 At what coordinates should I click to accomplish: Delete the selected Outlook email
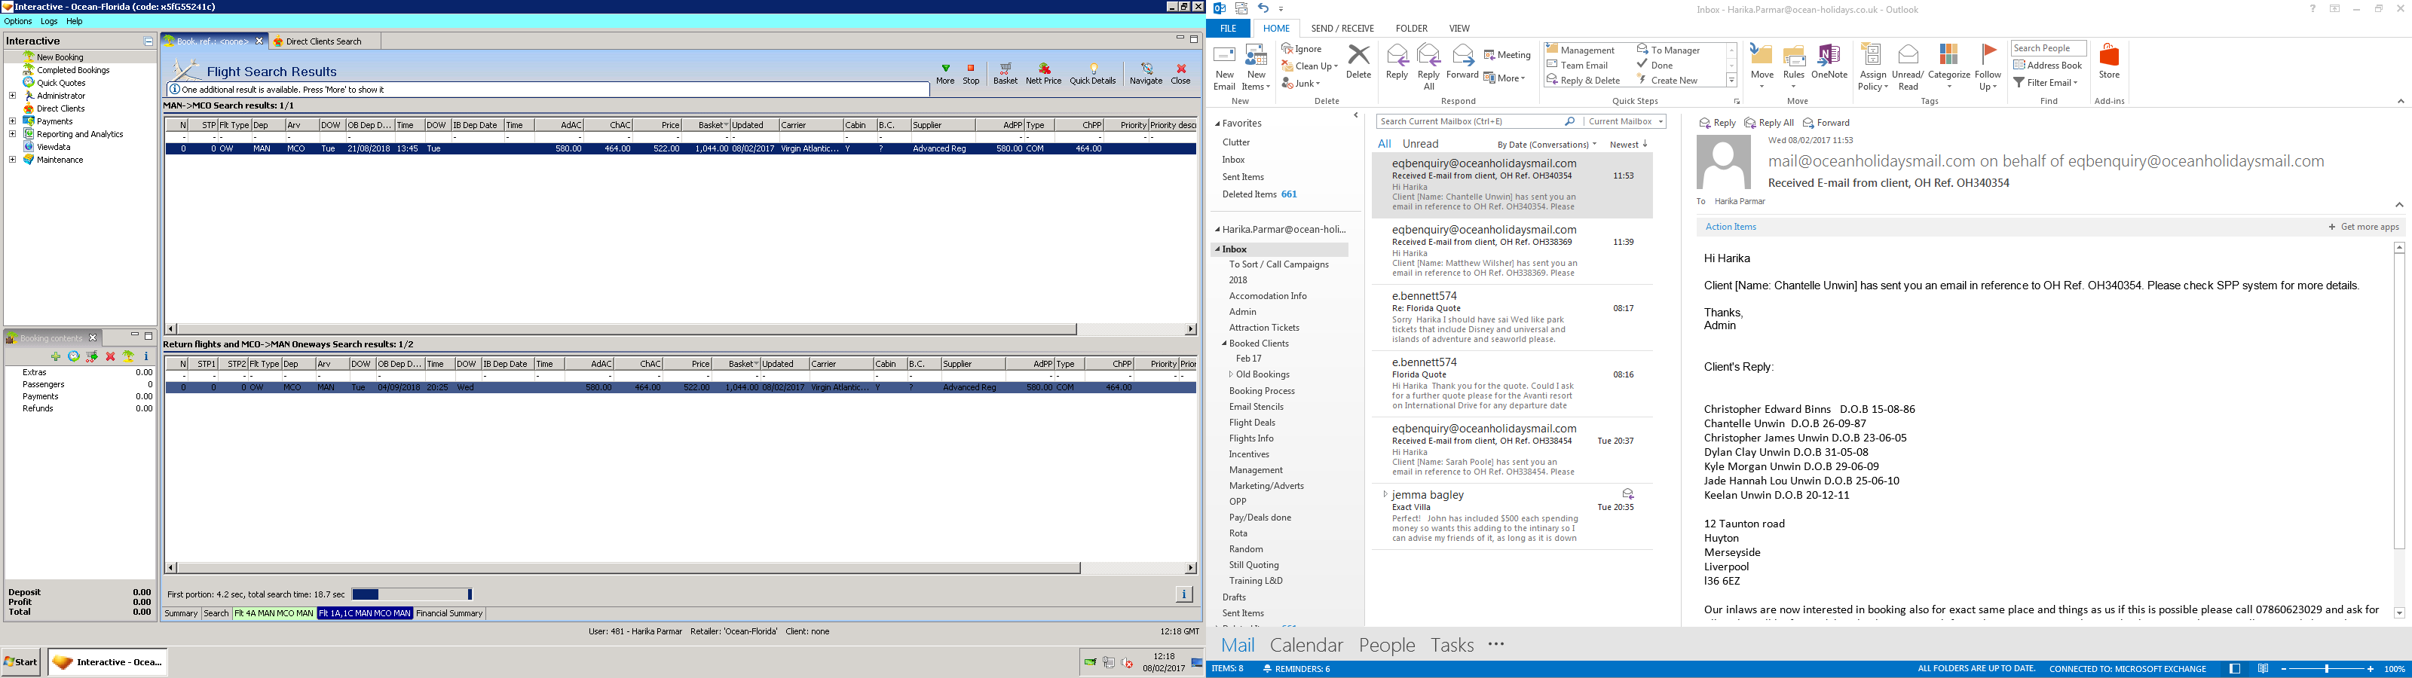coord(1358,62)
